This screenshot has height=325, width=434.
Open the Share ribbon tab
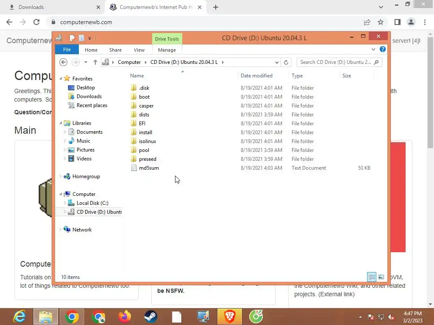click(115, 50)
